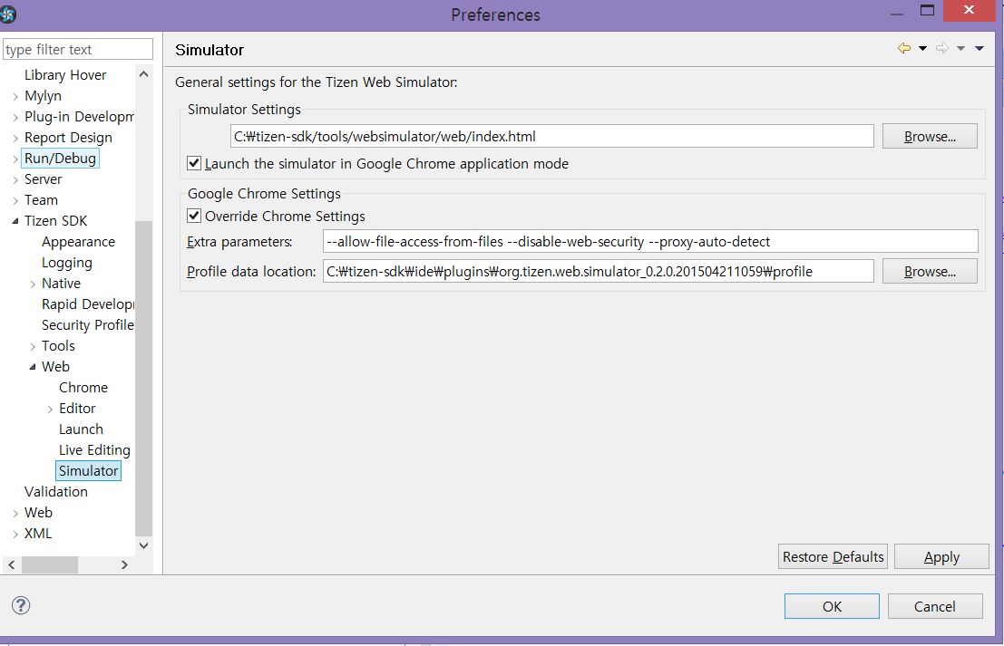1004x646 pixels.
Task: Expand the Team tree node
Action: (15, 201)
